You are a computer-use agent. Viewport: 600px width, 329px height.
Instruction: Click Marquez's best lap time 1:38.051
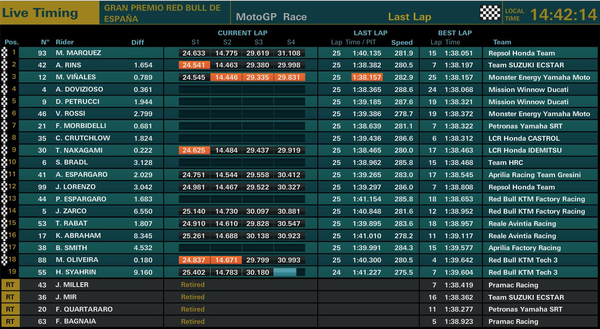pyautogui.click(x=459, y=53)
